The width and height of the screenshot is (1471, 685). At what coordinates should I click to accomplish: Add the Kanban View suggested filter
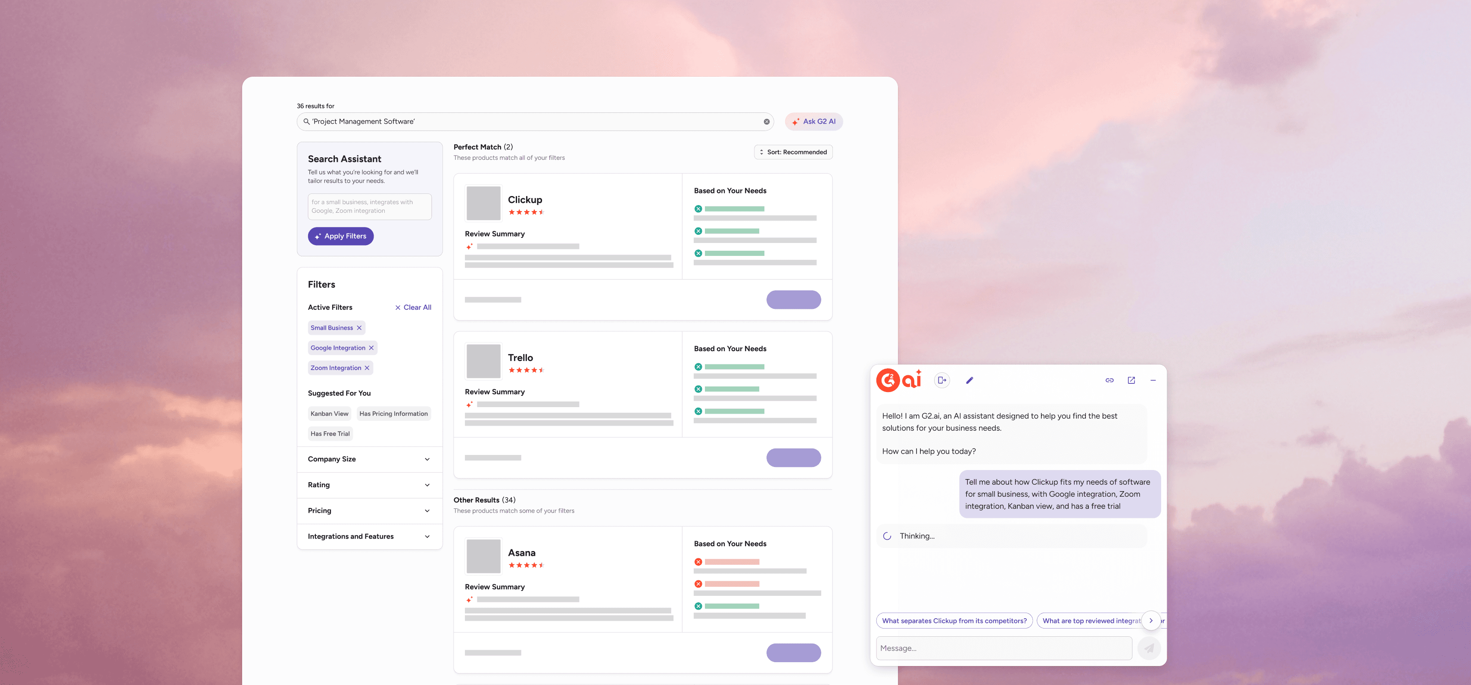pyautogui.click(x=330, y=413)
